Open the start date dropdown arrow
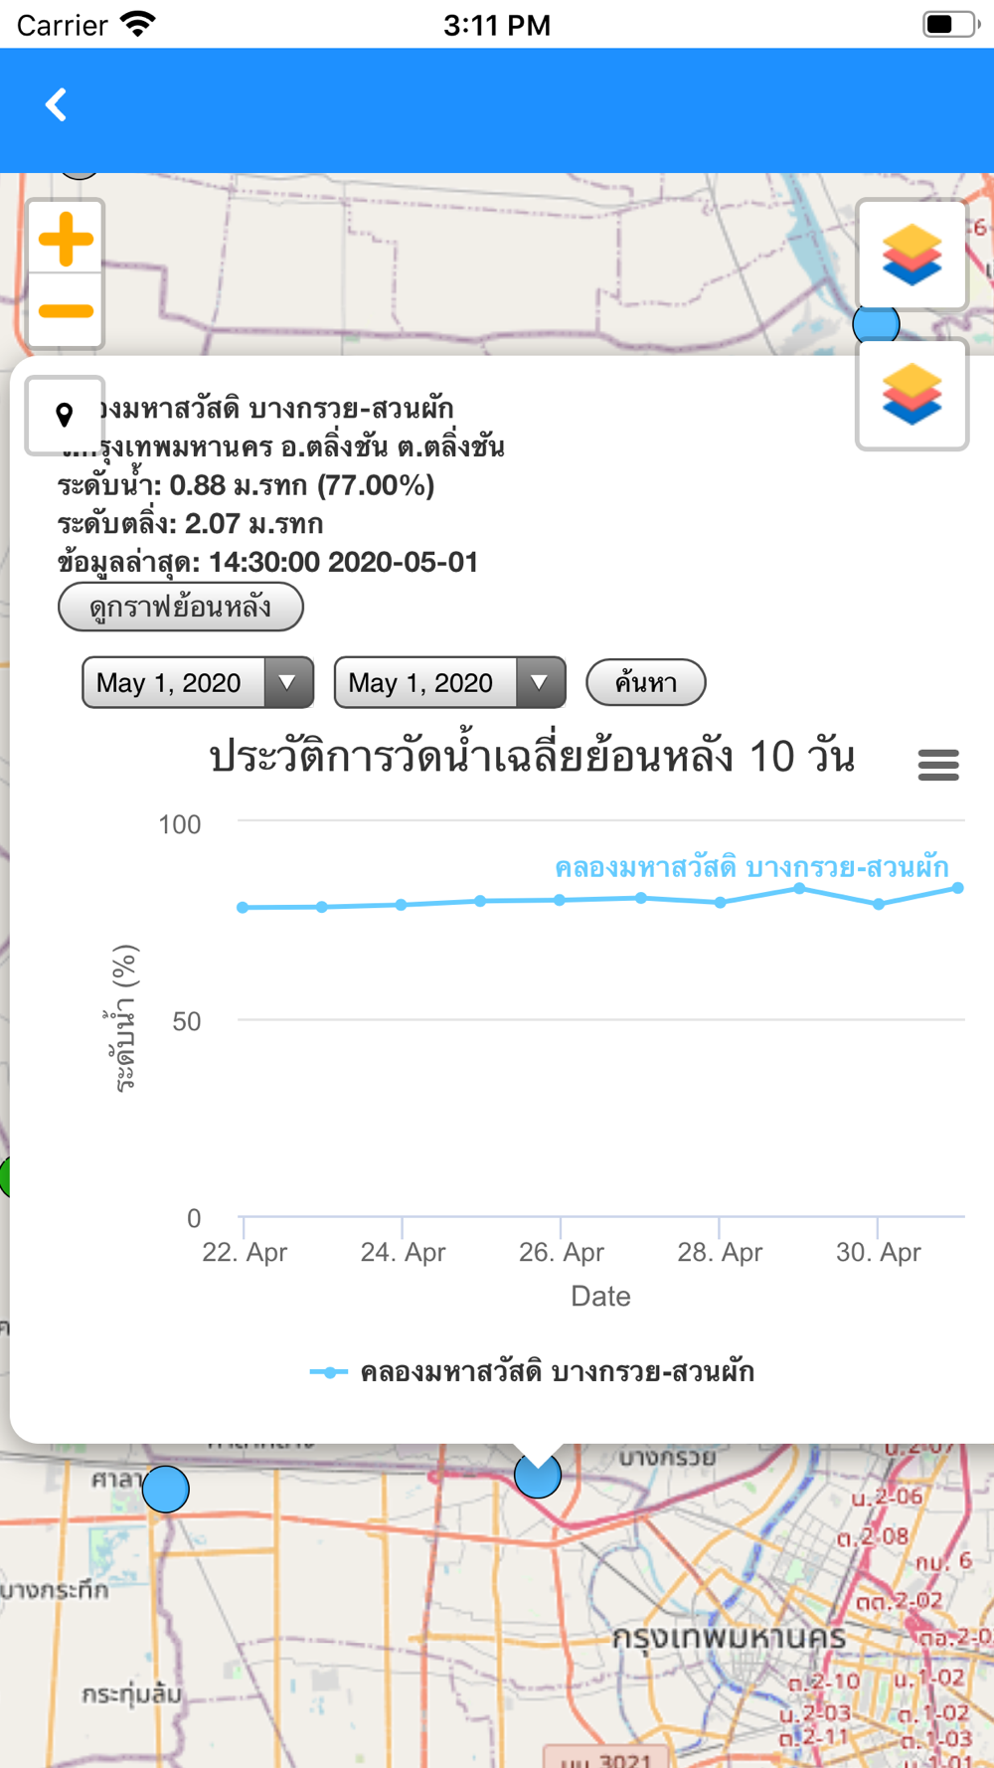The width and height of the screenshot is (994, 1768). point(288,683)
